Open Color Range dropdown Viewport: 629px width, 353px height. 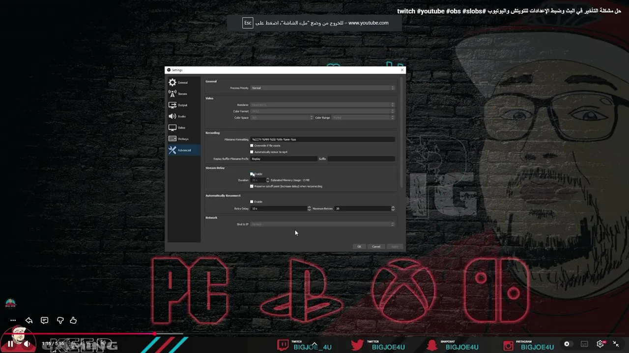[363, 118]
